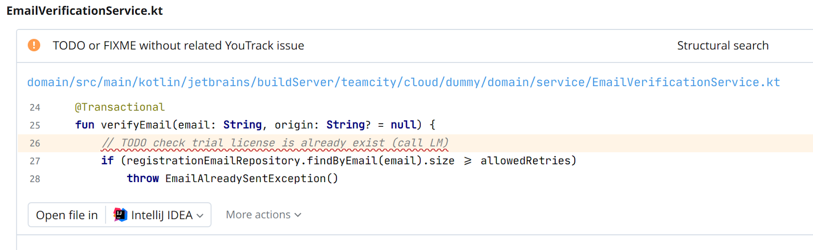
Task: Click the orange warning severity icon
Action: pyautogui.click(x=34, y=45)
